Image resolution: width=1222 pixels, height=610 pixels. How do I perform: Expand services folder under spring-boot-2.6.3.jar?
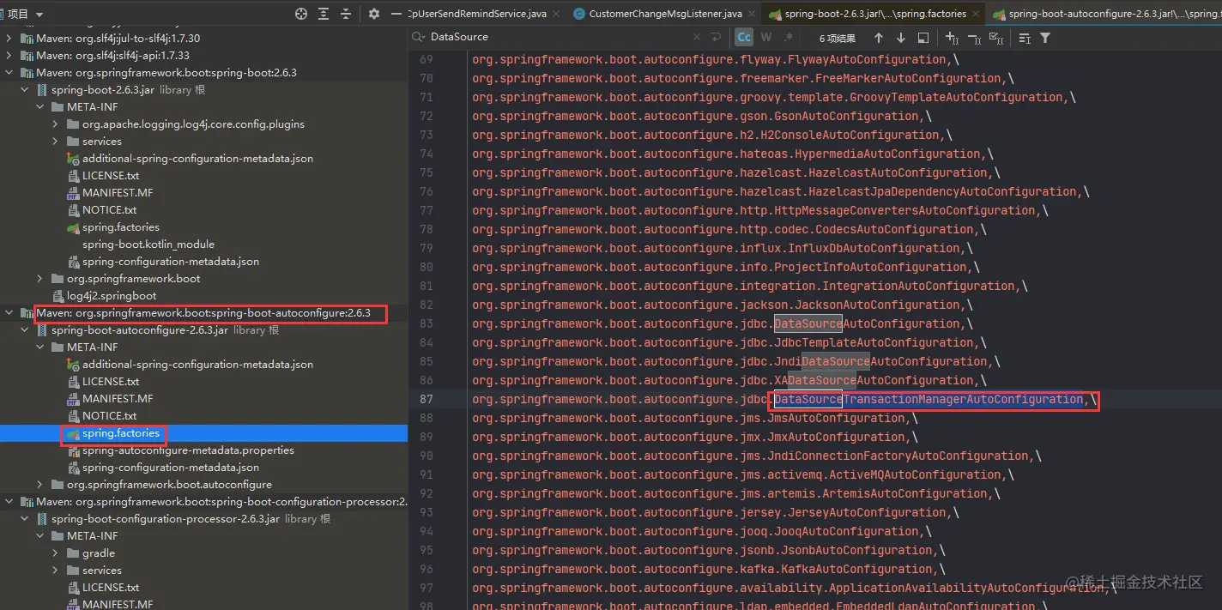(x=56, y=142)
